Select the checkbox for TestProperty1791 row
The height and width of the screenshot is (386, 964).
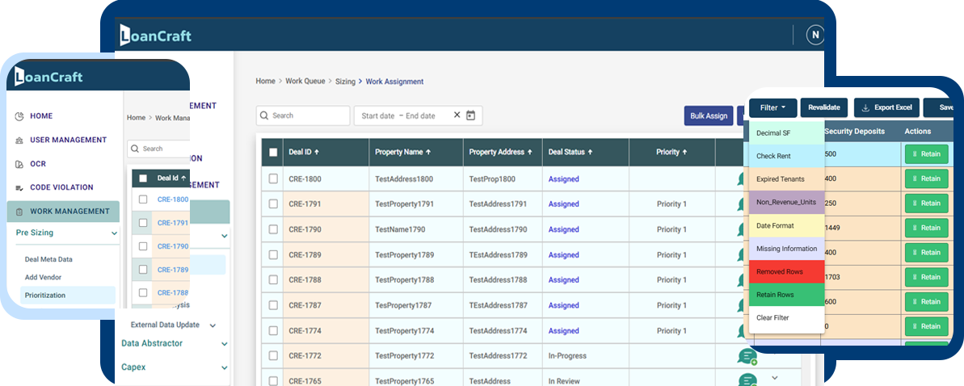coord(274,204)
